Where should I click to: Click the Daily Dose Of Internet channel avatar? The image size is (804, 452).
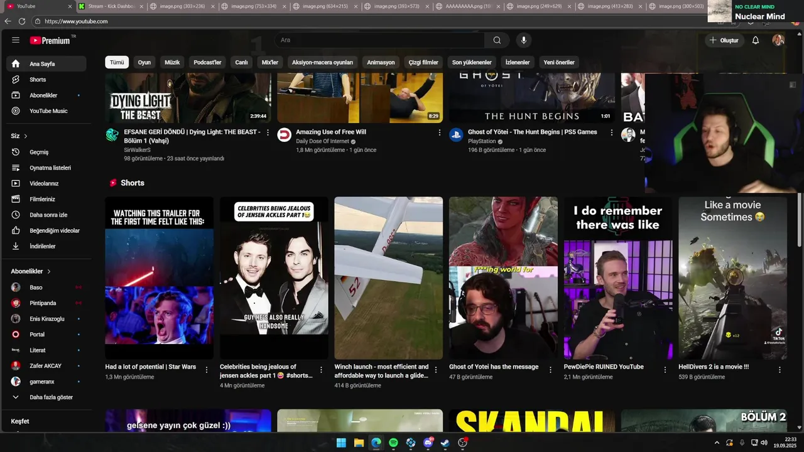point(285,134)
